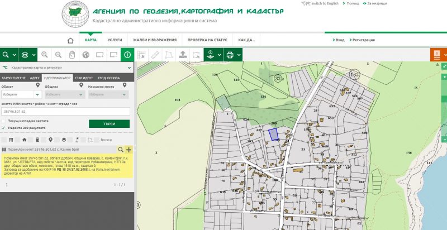Click the upload/export icon in map toolbar
The width and height of the screenshot is (447, 230).
point(182,55)
